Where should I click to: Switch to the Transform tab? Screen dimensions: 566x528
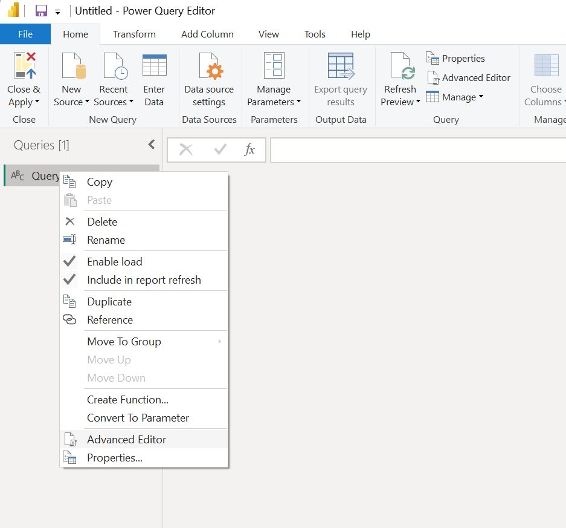tap(133, 34)
